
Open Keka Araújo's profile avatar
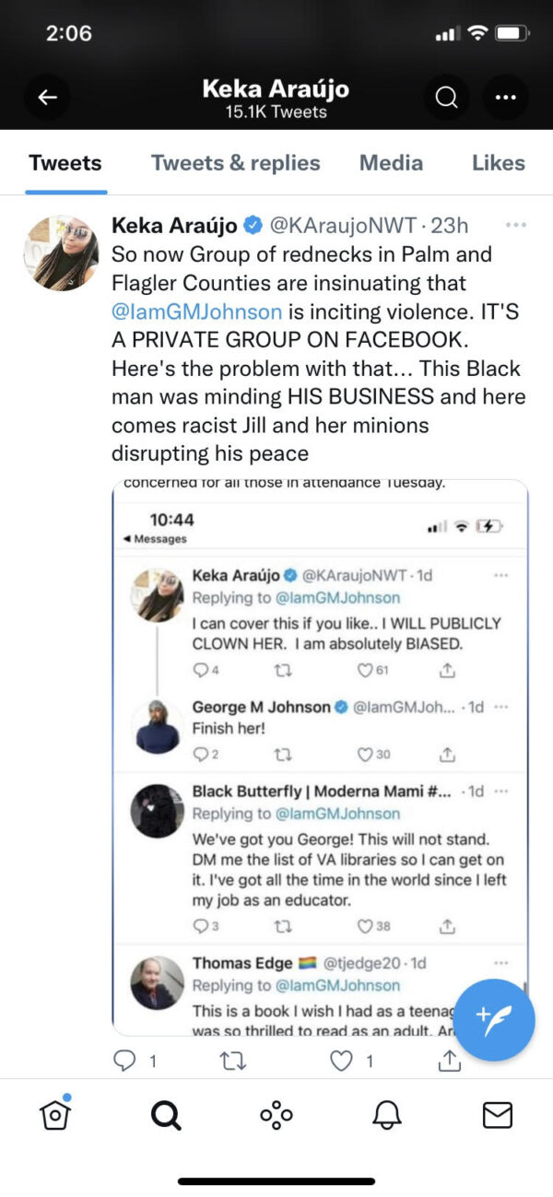tap(61, 252)
